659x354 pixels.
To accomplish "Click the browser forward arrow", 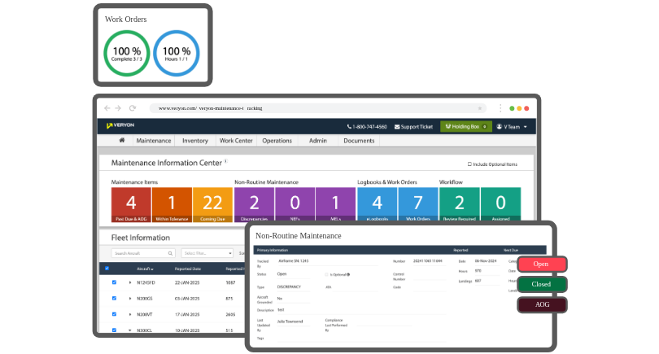I will point(118,108).
